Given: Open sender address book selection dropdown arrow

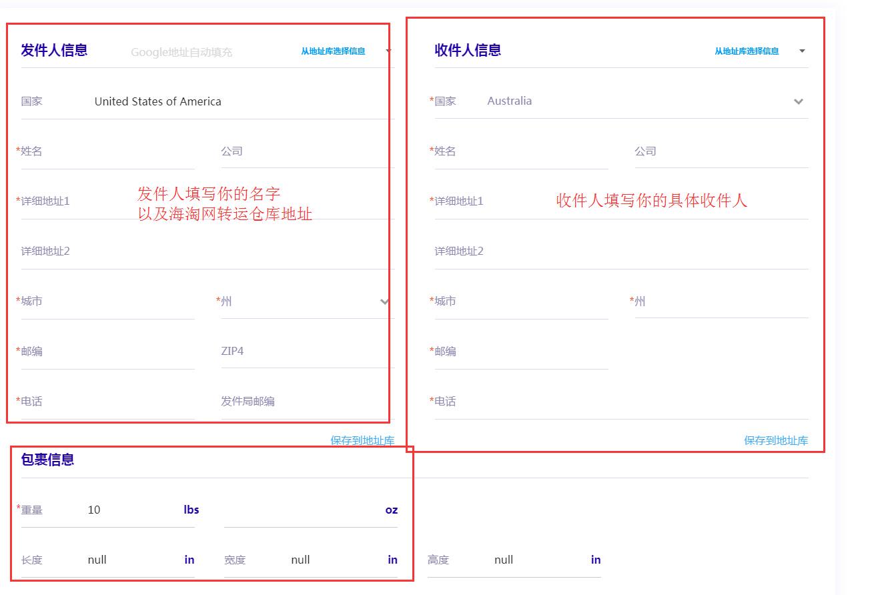Looking at the screenshot, I should (x=388, y=51).
